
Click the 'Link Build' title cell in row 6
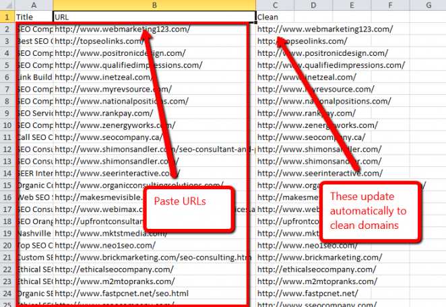click(34, 77)
